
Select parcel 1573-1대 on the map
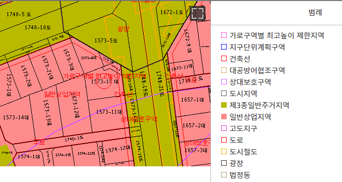9,85
